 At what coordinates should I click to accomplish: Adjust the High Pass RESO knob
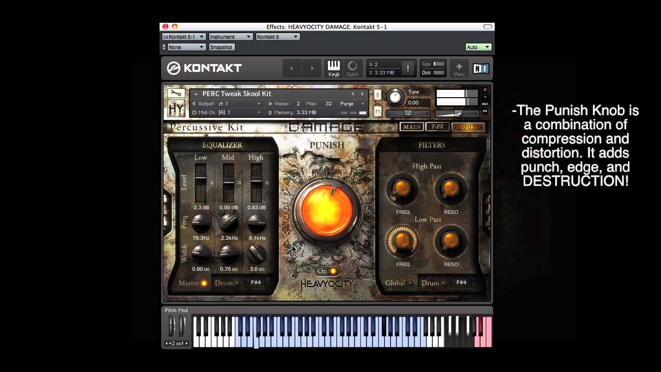[450, 189]
